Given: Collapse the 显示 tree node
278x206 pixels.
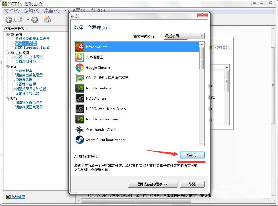Looking at the screenshot, I should click(x=7, y=66).
